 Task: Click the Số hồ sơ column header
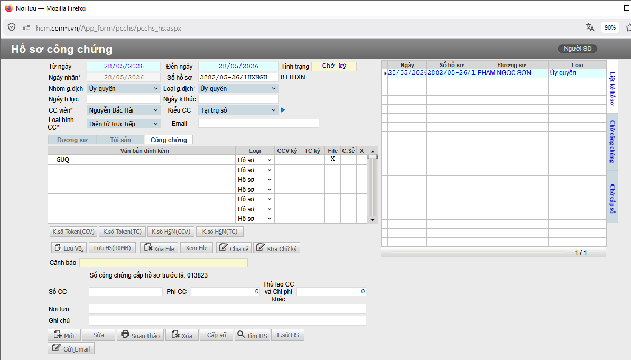tap(451, 65)
